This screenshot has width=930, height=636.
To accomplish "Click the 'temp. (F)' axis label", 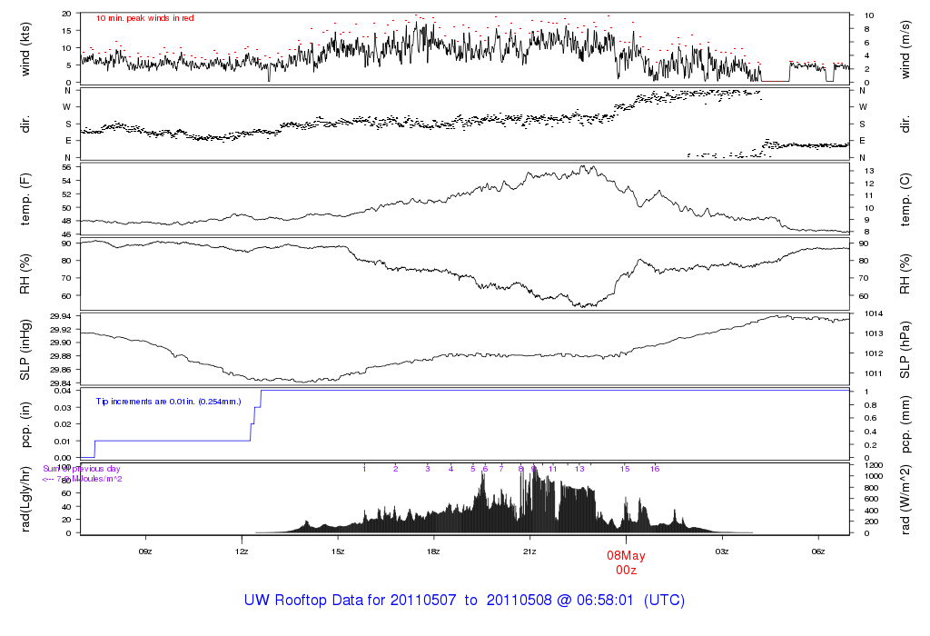I will tap(25, 199).
